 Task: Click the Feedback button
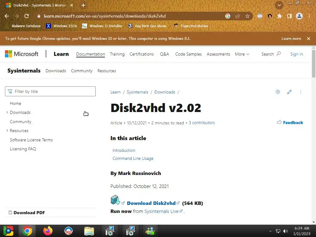point(290,123)
